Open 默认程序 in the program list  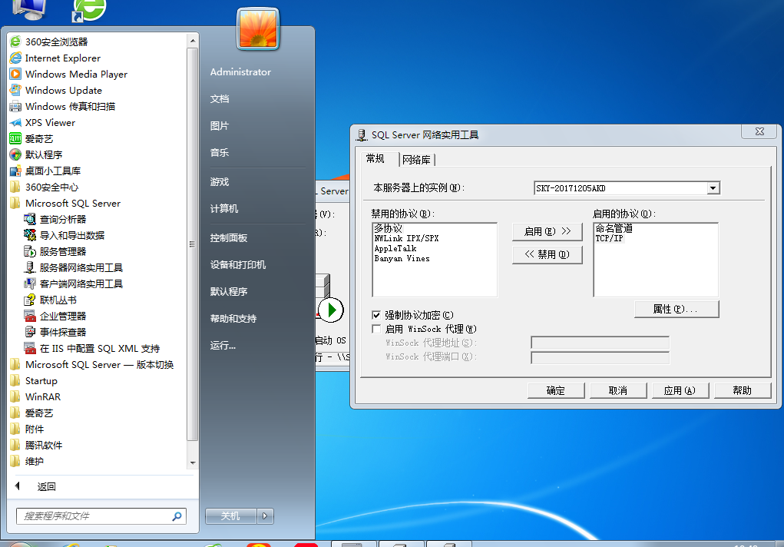[x=37, y=154]
